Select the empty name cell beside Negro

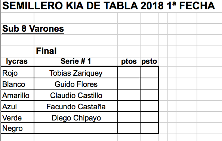[x=76, y=128]
